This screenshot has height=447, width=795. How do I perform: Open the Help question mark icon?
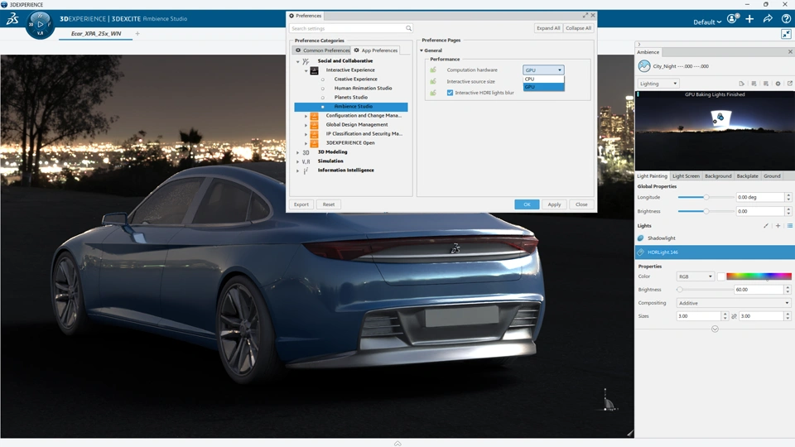pyautogui.click(x=786, y=19)
